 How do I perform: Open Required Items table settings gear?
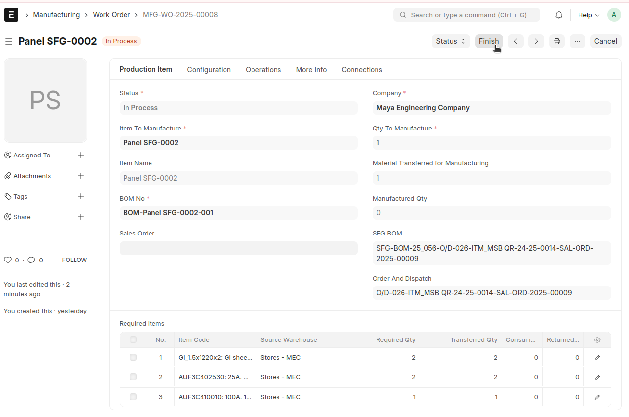(597, 340)
